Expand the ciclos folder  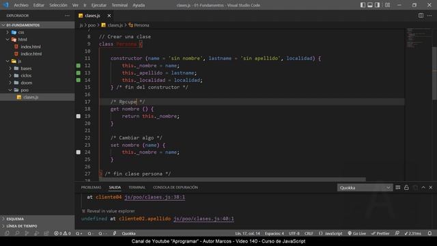coord(38,76)
